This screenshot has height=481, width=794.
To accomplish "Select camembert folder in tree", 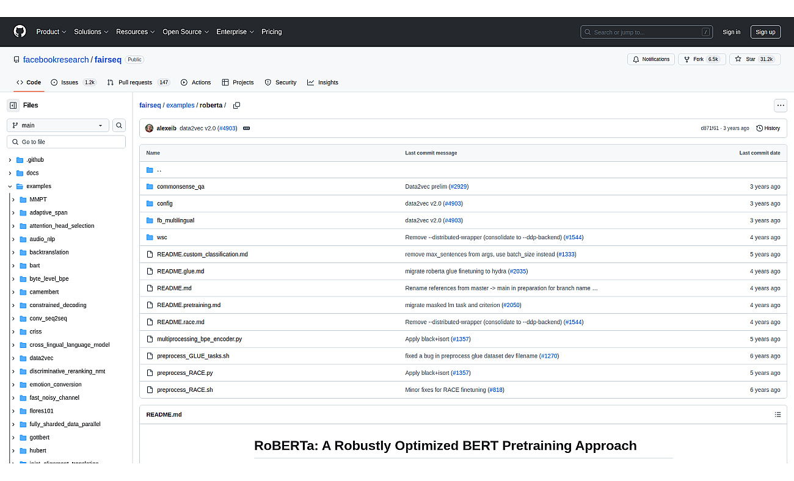I will coord(44,292).
